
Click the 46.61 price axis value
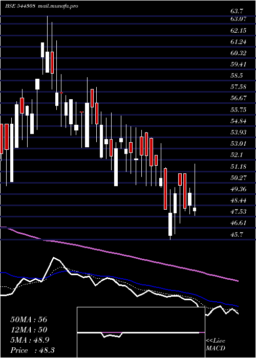click(239, 223)
